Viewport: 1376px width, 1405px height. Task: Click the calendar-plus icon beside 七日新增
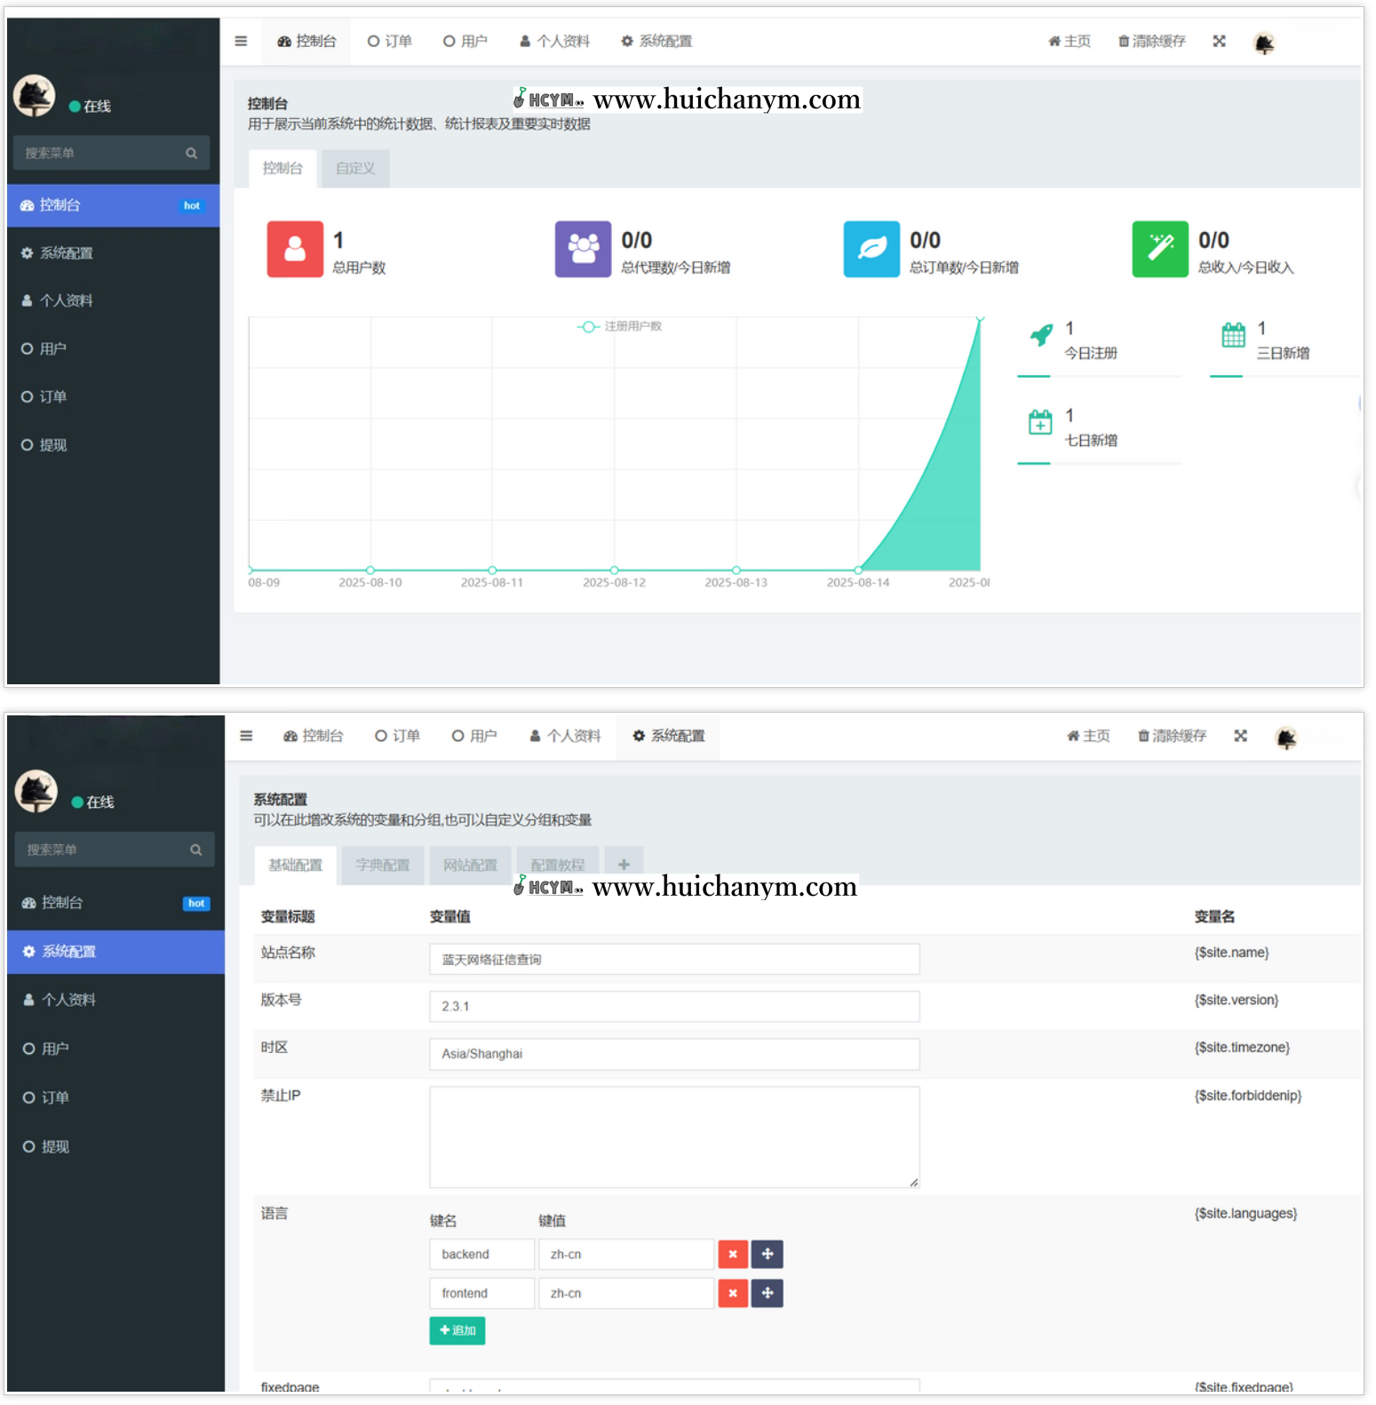[x=1039, y=423]
